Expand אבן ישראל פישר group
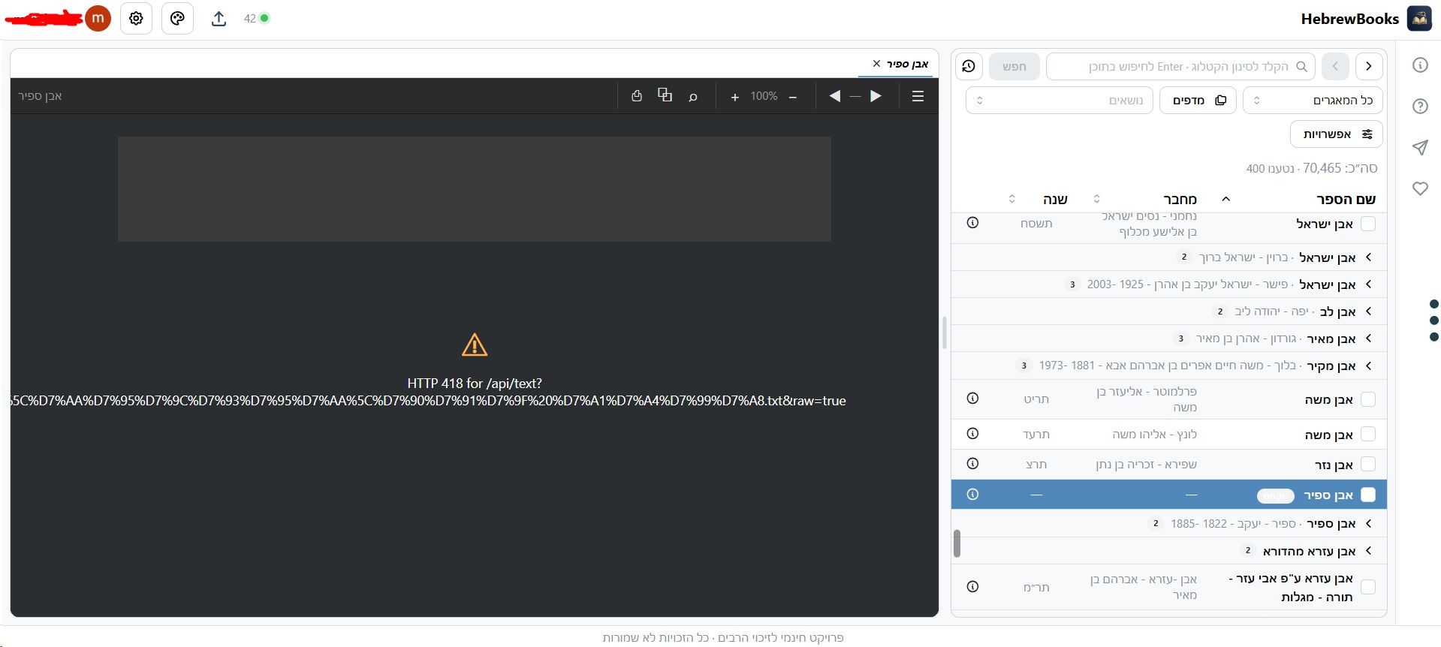The height and width of the screenshot is (647, 1441). tap(1368, 284)
